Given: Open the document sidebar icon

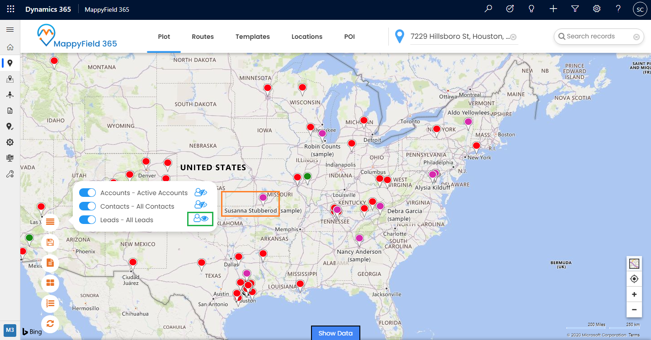Looking at the screenshot, I should pos(10,111).
